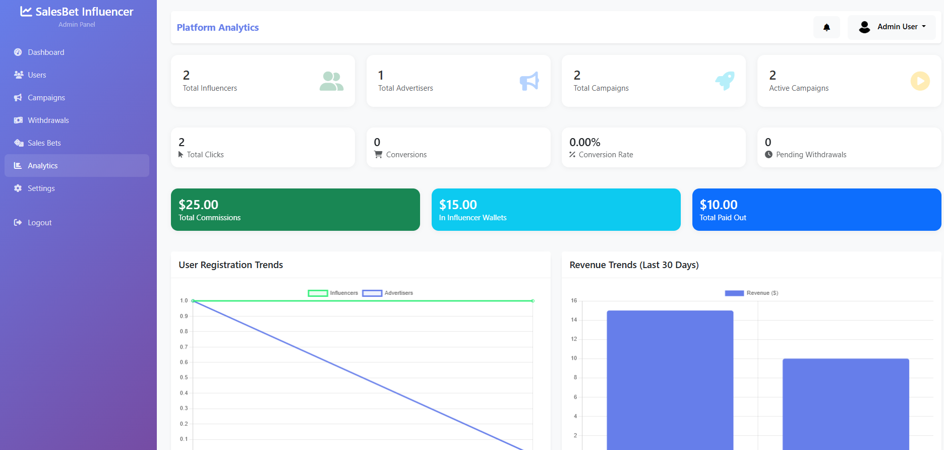944x450 pixels.
Task: Click the Users people icon in sidebar
Action: [19, 75]
